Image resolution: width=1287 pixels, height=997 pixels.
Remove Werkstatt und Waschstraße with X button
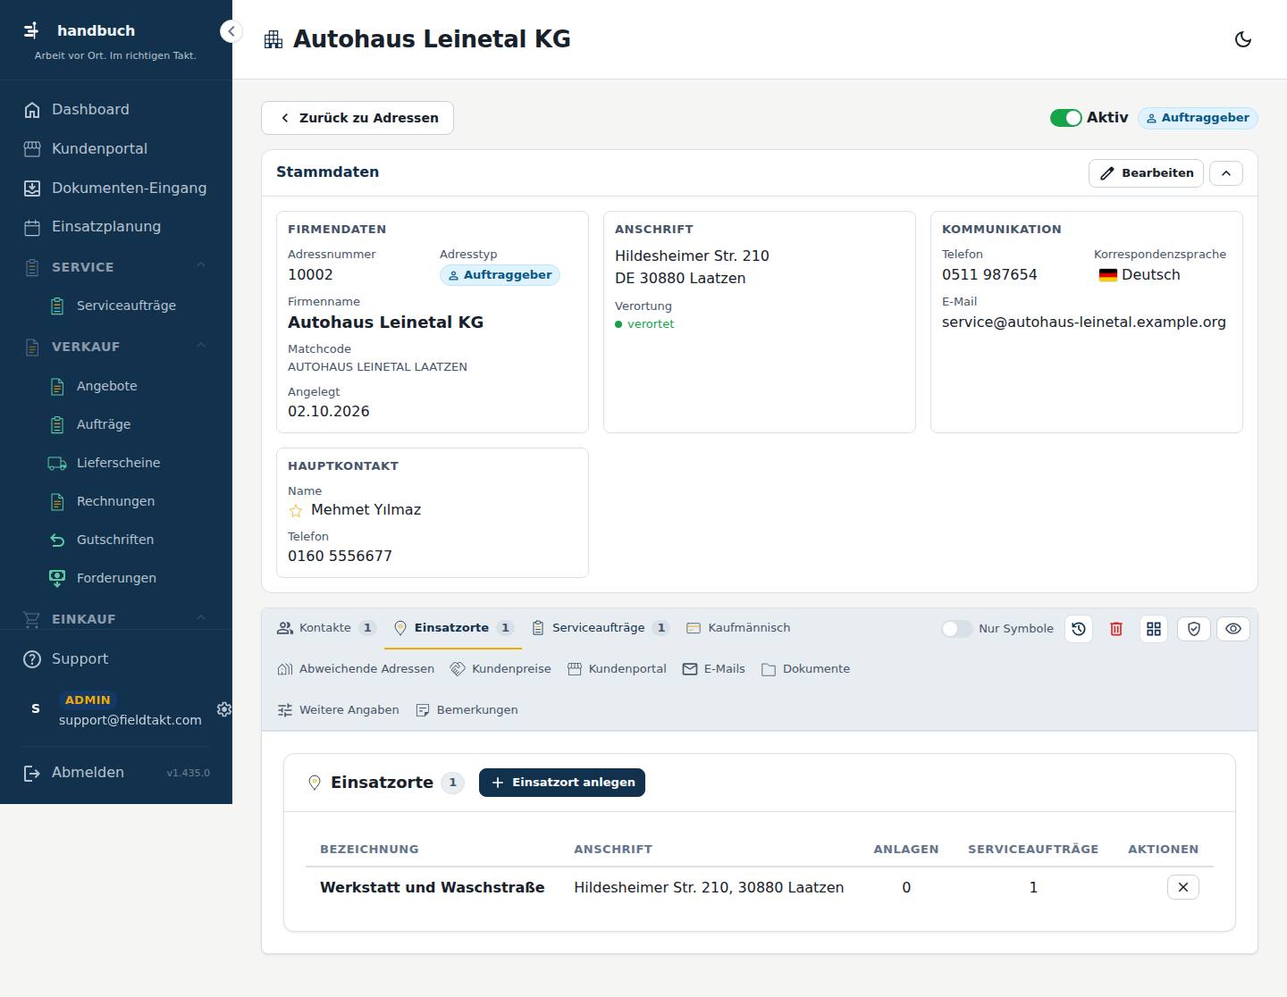tap(1183, 887)
